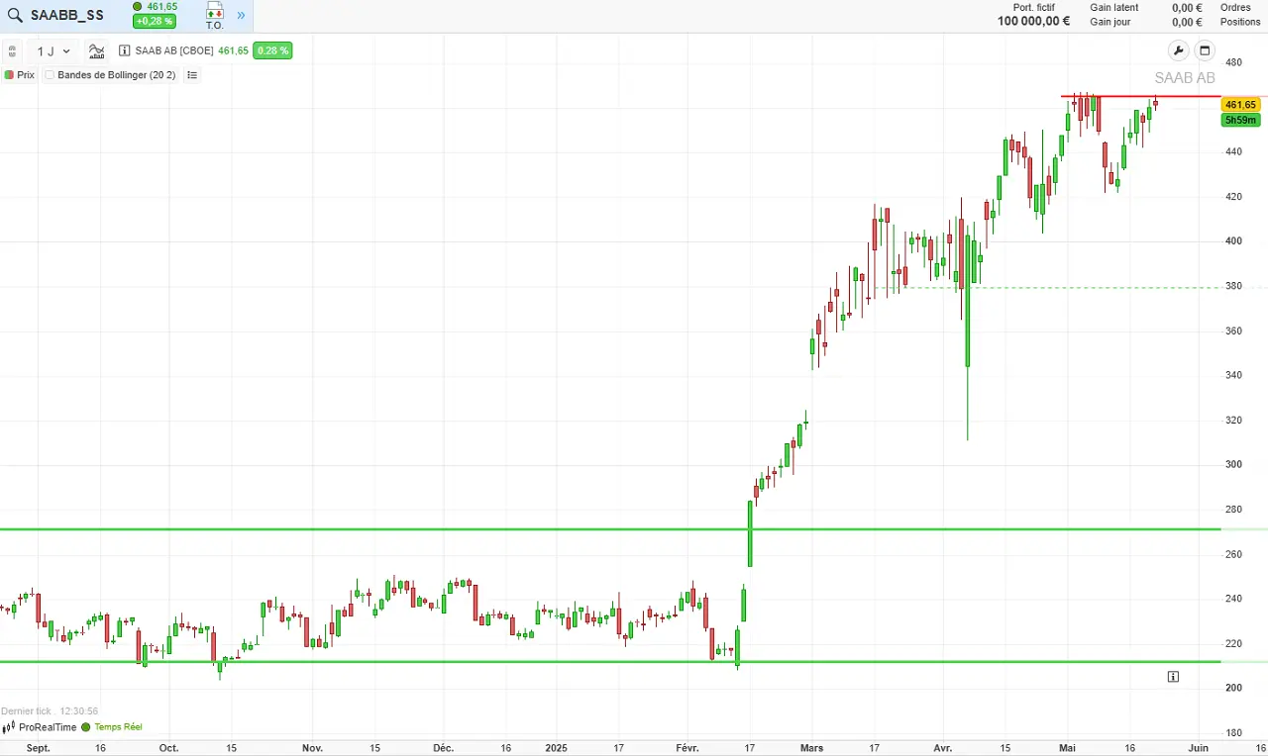Expand the toolbar with the double chevron arrow
The height and width of the screenshot is (756, 1268).
[x=241, y=15]
